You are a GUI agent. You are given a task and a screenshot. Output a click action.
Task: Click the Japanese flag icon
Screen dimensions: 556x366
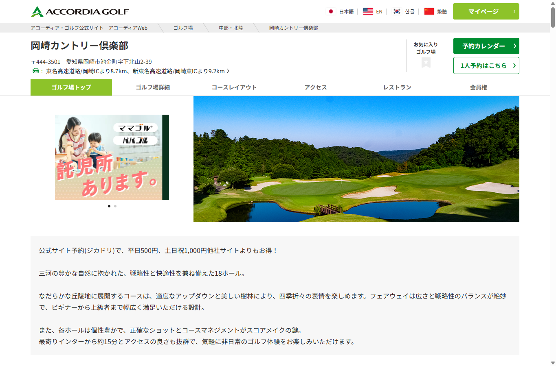[331, 11]
